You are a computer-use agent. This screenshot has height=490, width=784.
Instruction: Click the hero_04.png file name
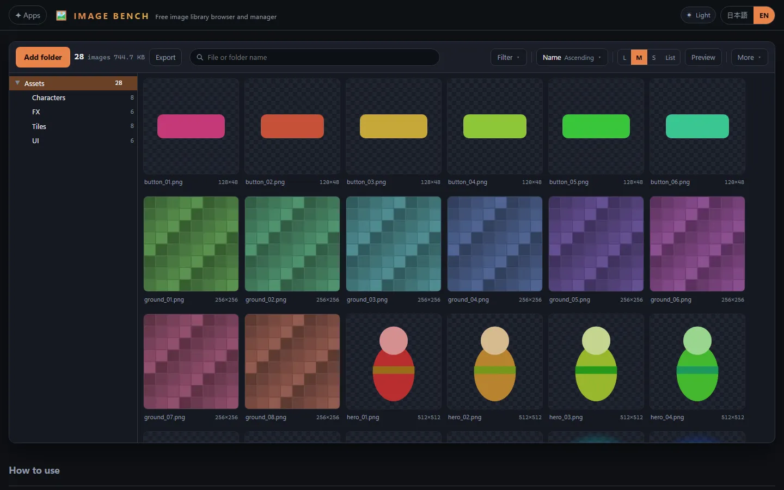pos(667,417)
